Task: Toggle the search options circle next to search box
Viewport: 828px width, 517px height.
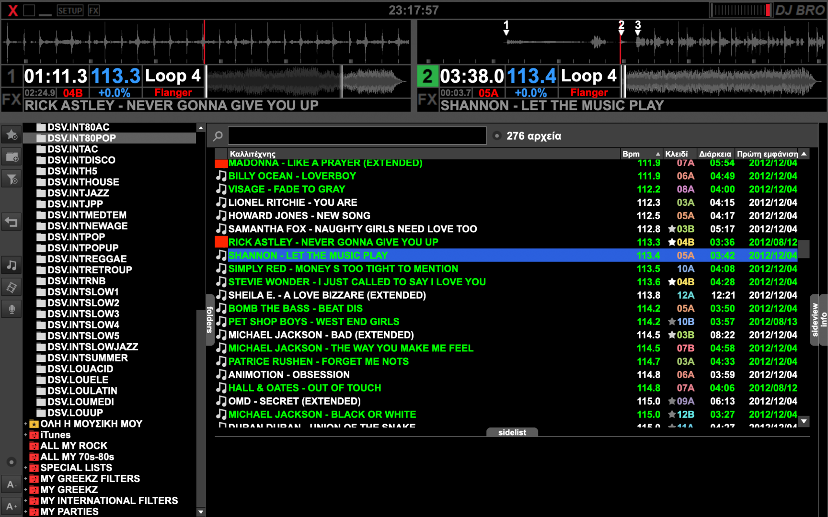Action: pos(497,136)
